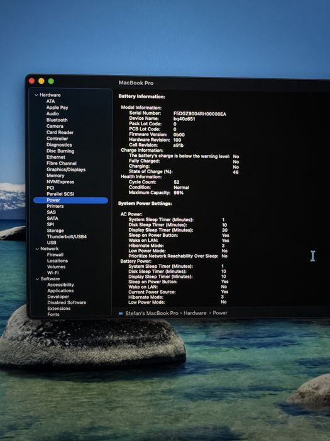330x441 pixels.
Task: Select Developer under Software
Action: (58, 297)
